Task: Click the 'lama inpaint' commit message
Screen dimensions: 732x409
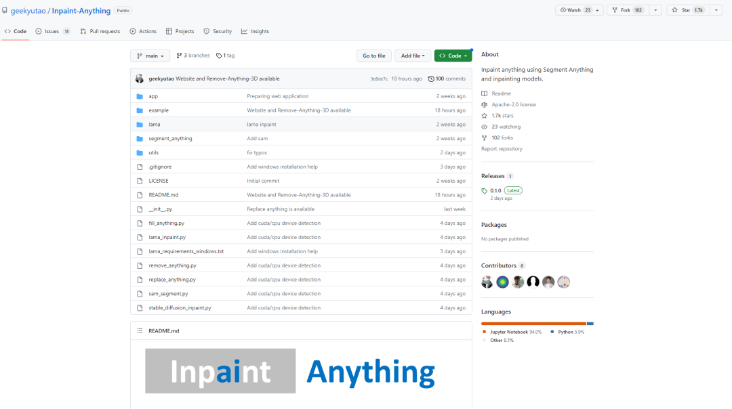Action: (x=262, y=125)
